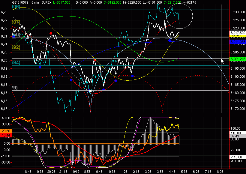Select the red dot marker near 20:25
The width and height of the screenshot is (246, 174).
click(x=51, y=33)
